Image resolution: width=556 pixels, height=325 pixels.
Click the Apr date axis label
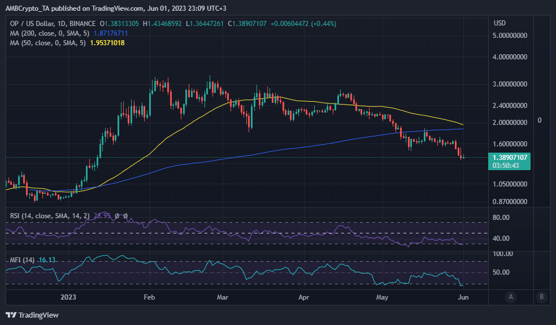(x=304, y=297)
